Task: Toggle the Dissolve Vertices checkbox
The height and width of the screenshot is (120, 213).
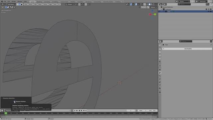Action: 14,101
